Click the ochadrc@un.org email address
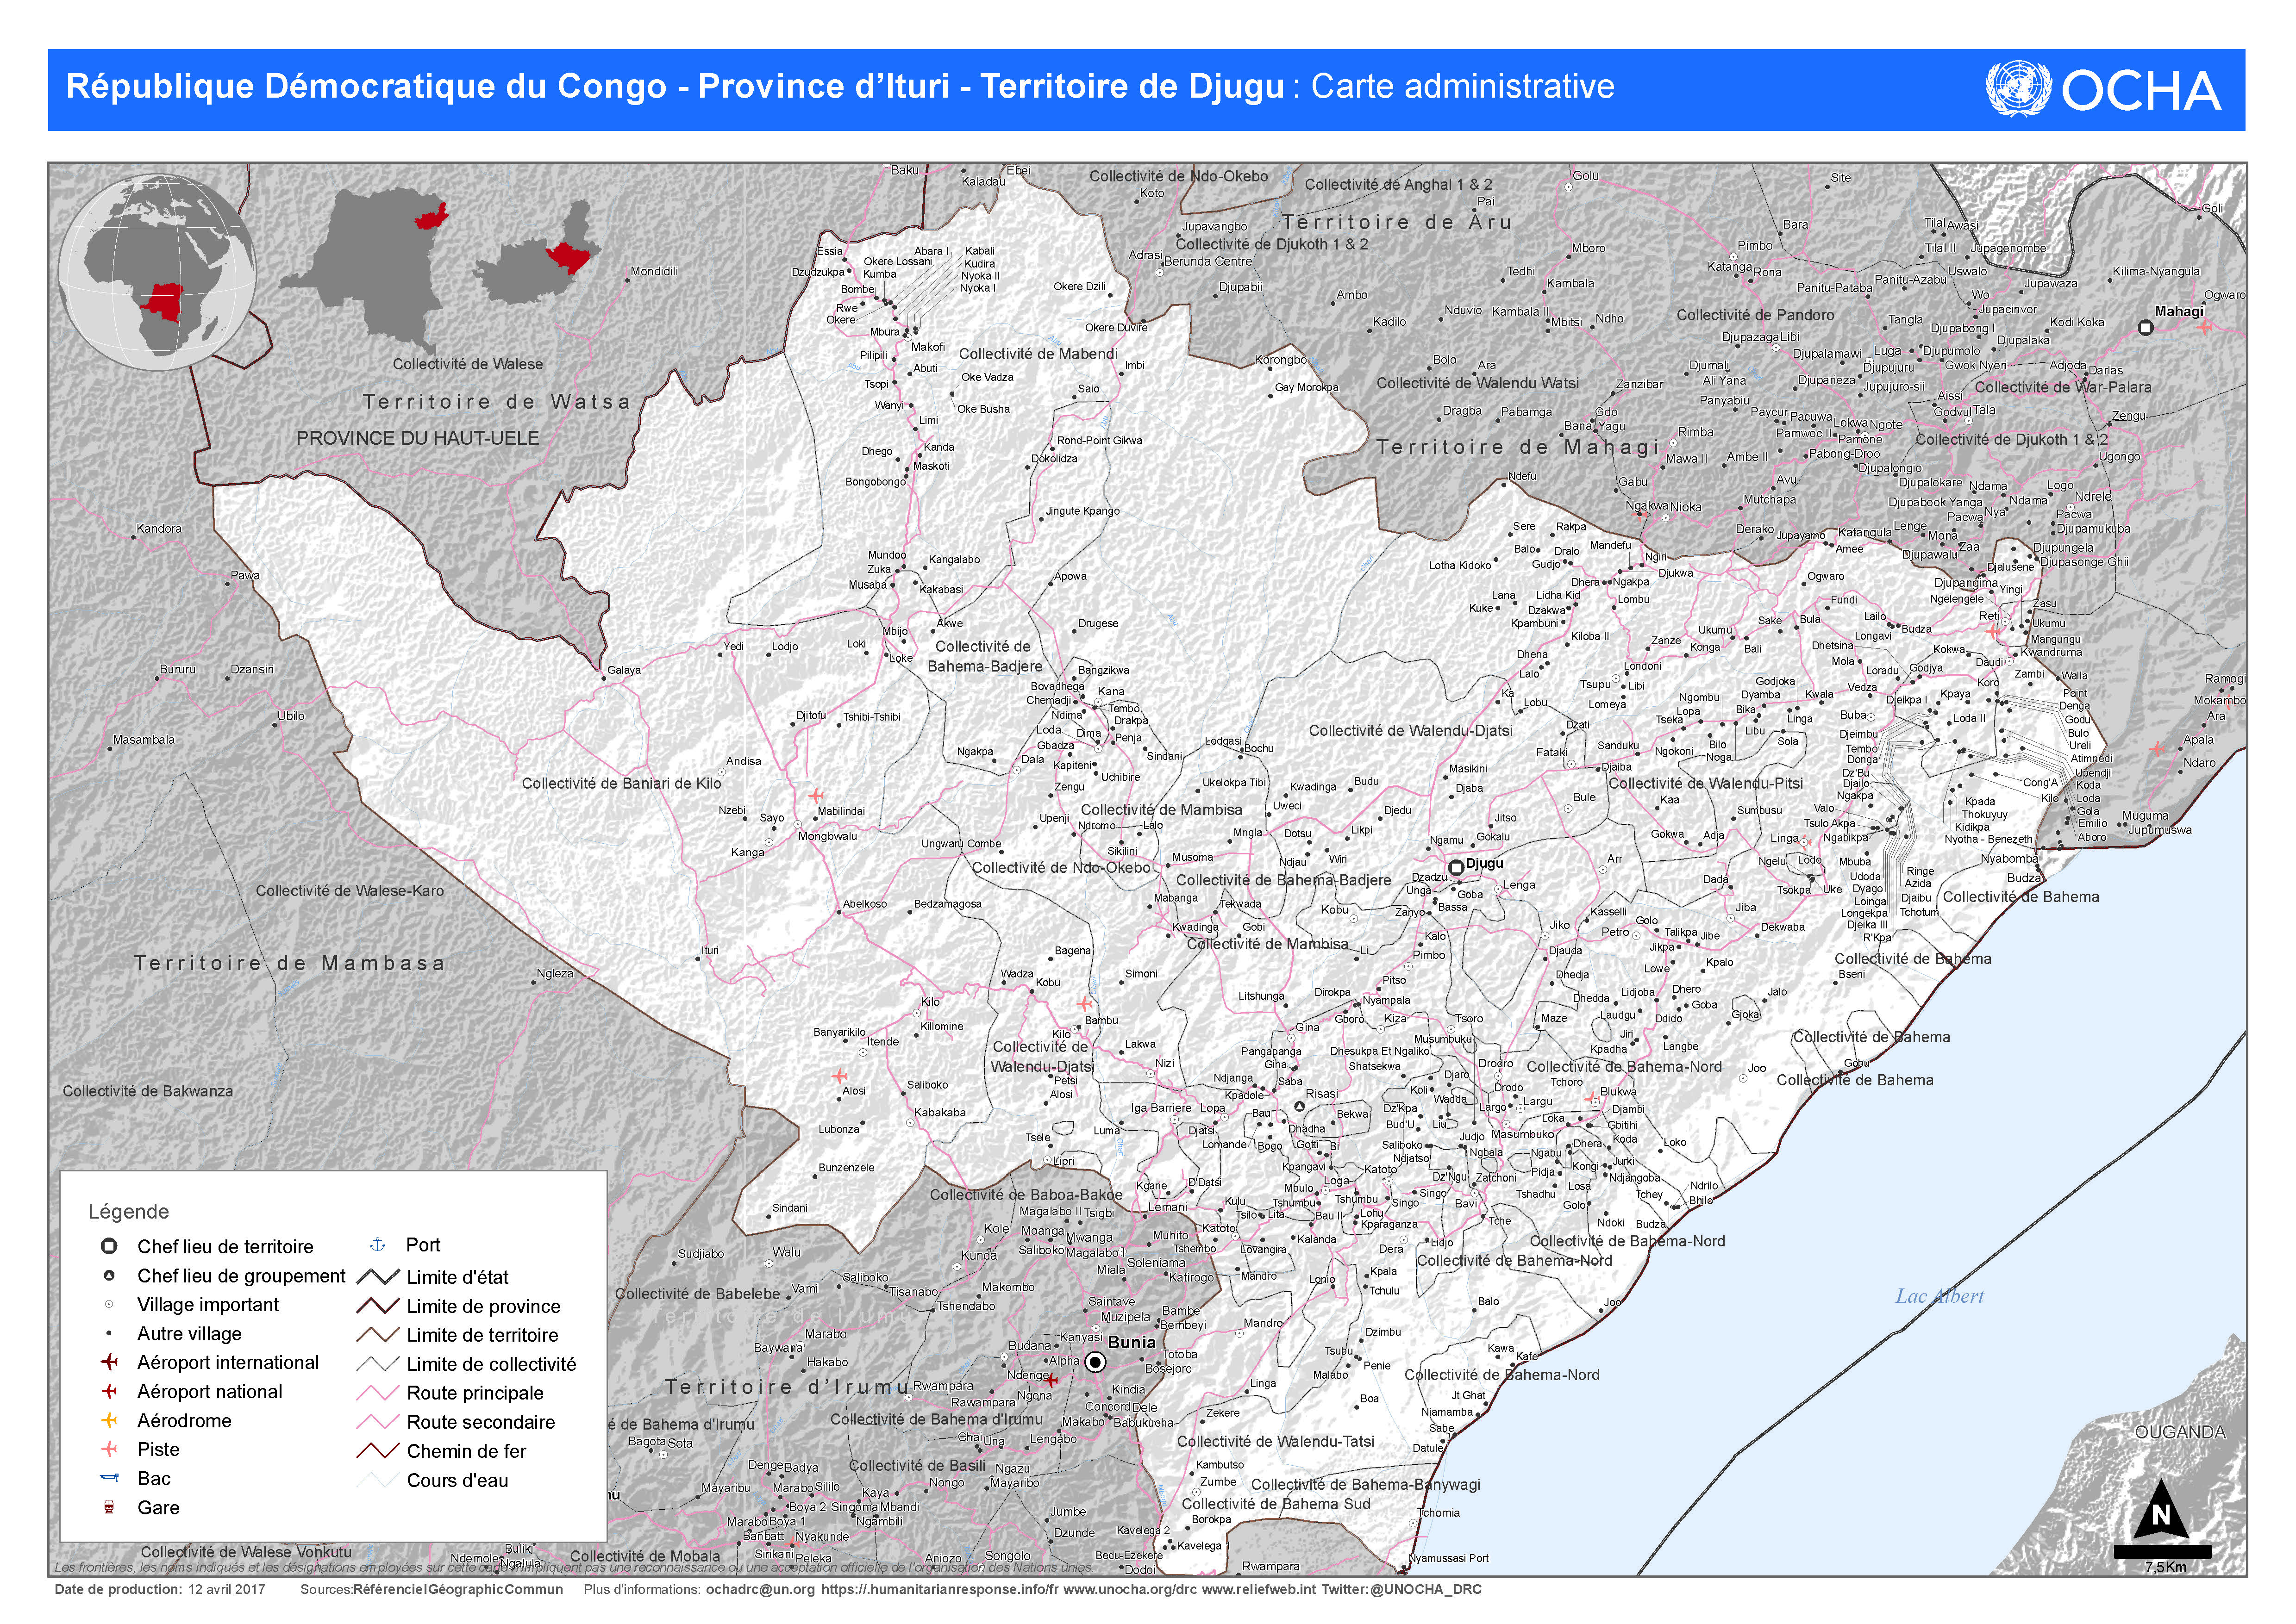This screenshot has height=1624, width=2296. pos(760,1589)
